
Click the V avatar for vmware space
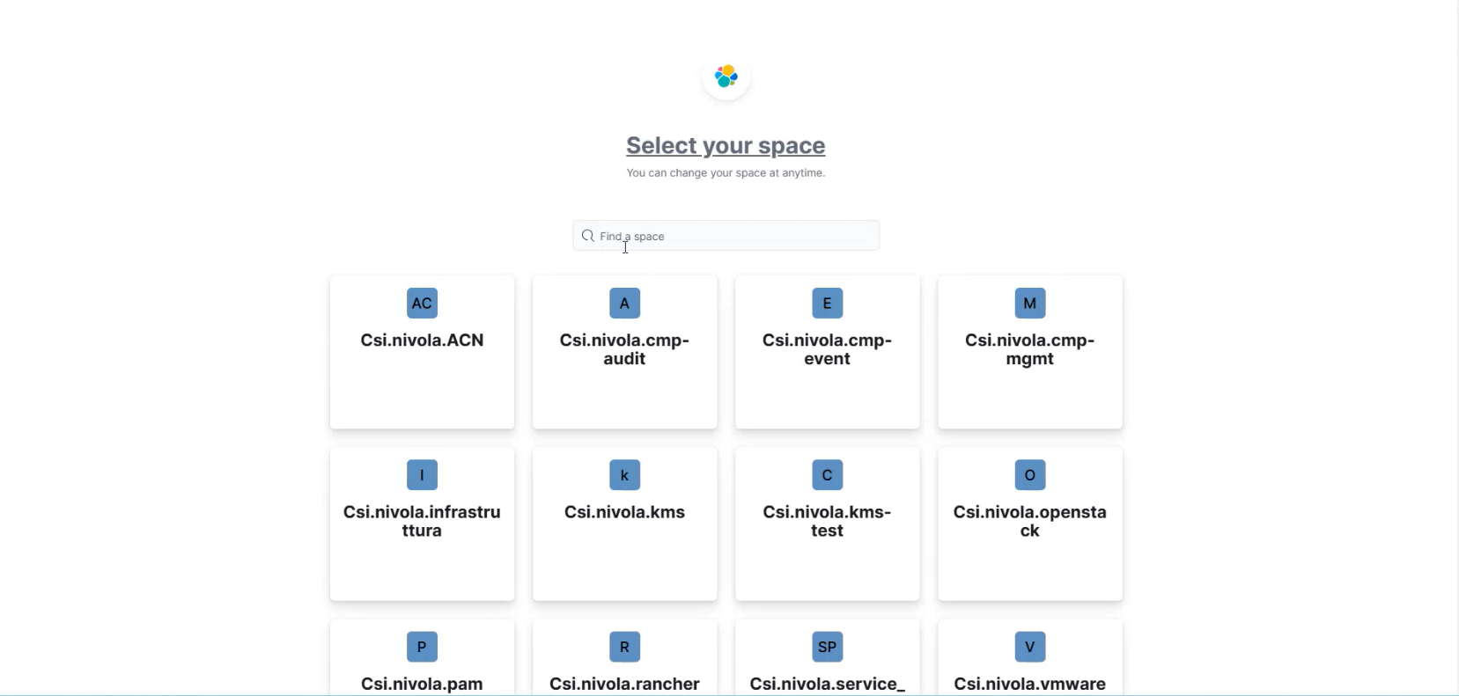click(1029, 647)
